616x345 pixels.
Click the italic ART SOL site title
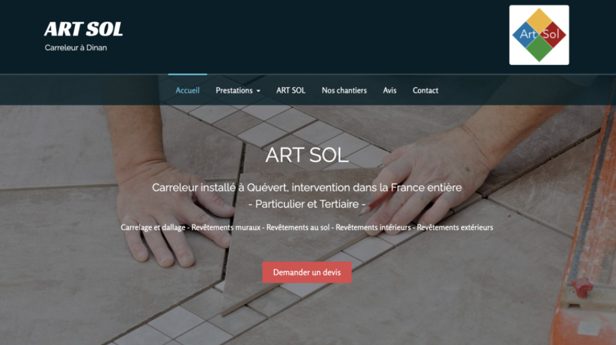click(83, 29)
